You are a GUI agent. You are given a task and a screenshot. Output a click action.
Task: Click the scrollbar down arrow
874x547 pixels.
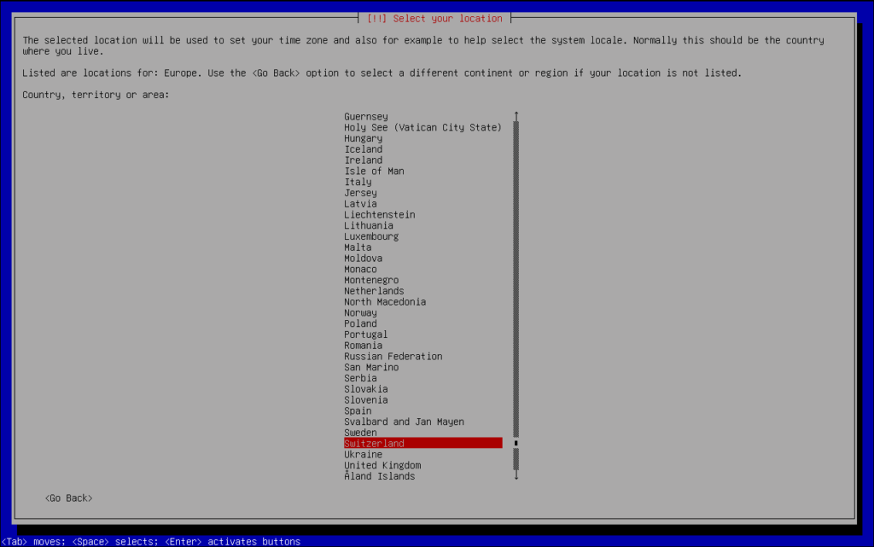[x=516, y=477]
